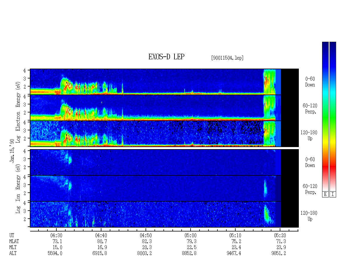Click the UT row label

12,235
